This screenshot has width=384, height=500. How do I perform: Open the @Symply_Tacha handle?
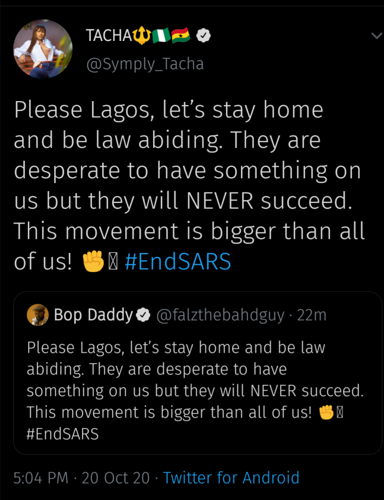(145, 63)
